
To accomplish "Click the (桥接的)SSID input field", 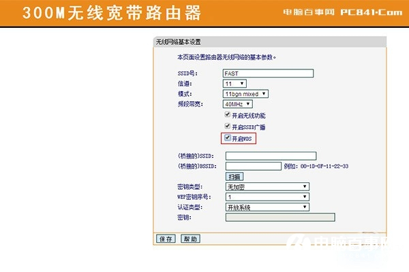I will [271, 156].
